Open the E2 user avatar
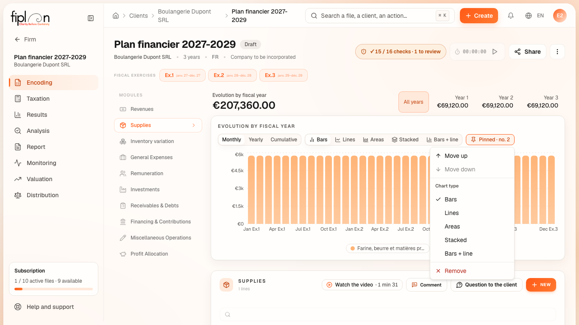 tap(560, 16)
